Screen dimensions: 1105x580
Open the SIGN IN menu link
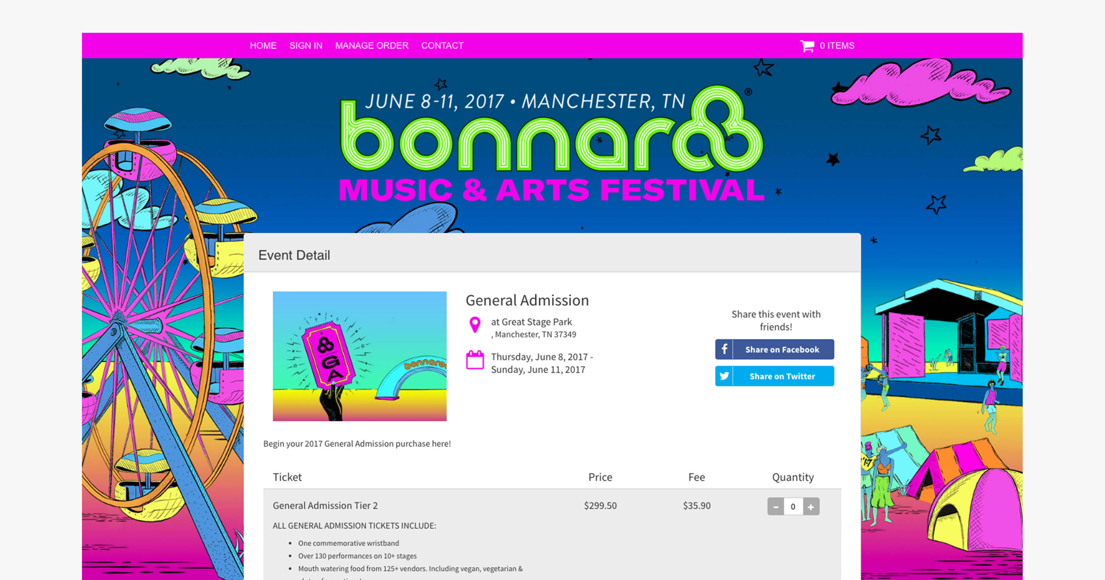click(x=306, y=45)
